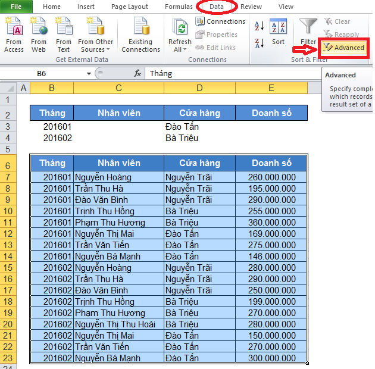Open the Sort dialog

(278, 32)
